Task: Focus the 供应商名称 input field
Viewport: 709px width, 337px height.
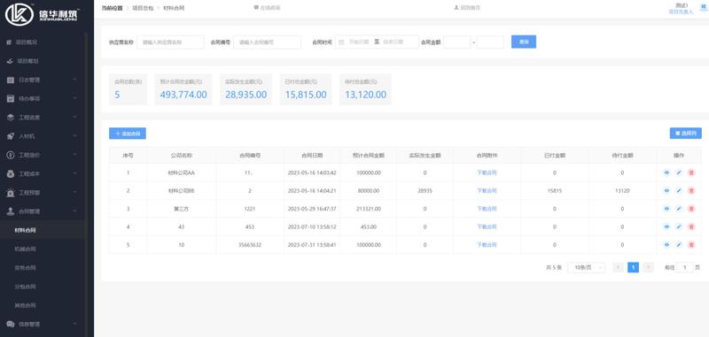Action: click(x=170, y=42)
